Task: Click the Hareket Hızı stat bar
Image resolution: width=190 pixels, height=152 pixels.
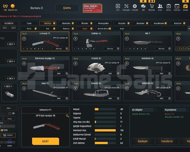Action: point(105,130)
